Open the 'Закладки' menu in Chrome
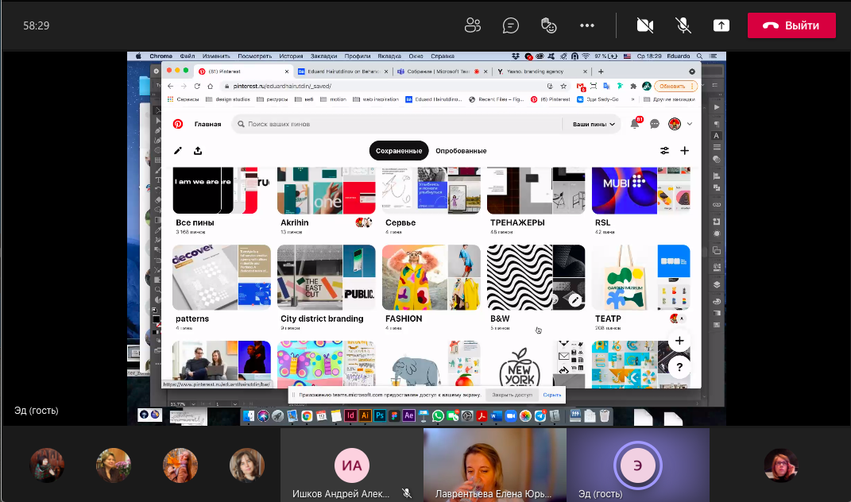The image size is (851, 502). pos(323,56)
